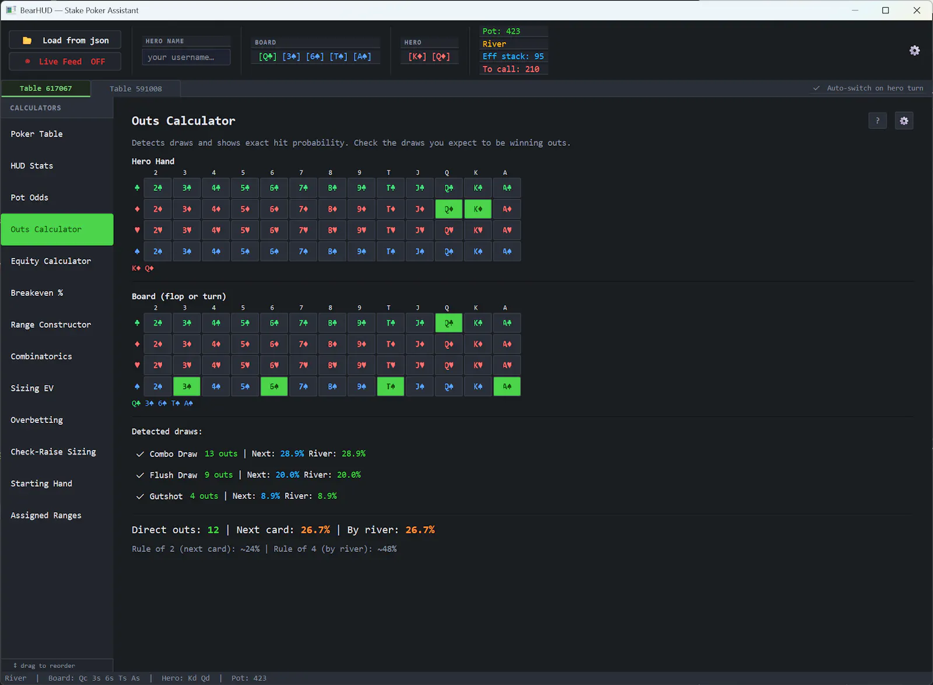The image size is (933, 685).
Task: Switch to Table 617067 tab
Action: coord(45,89)
